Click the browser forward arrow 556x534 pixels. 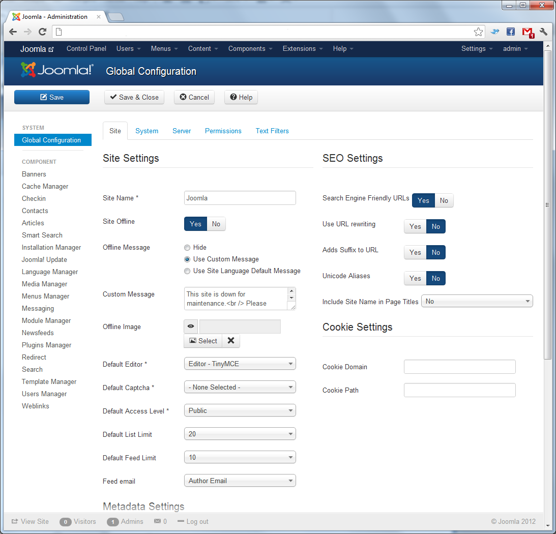[x=27, y=32]
